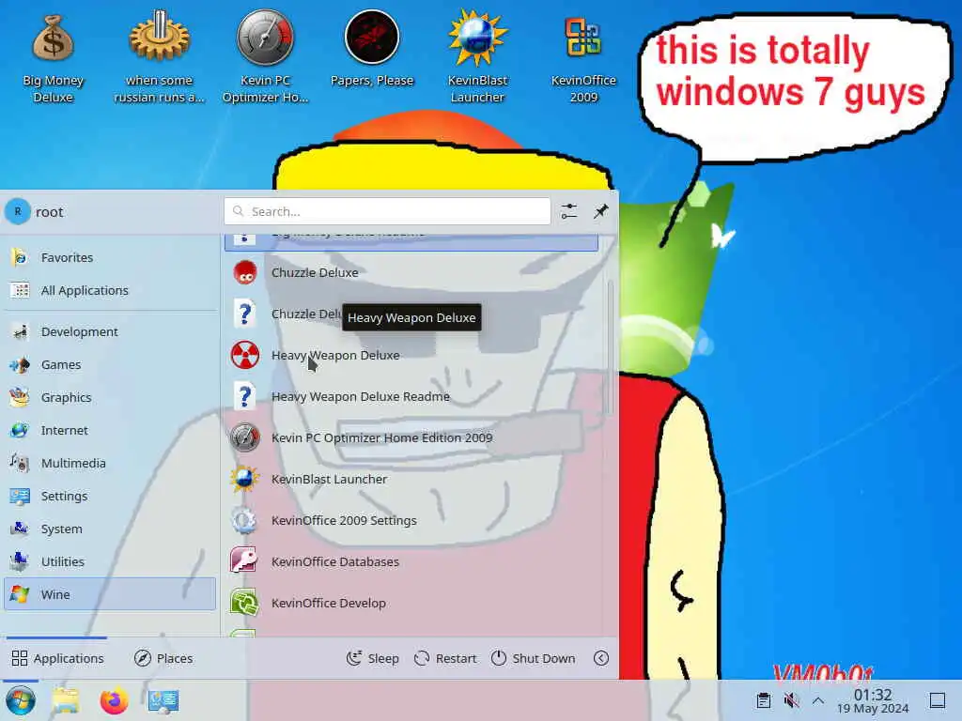Open System category
The height and width of the screenshot is (721, 962).
(111, 529)
